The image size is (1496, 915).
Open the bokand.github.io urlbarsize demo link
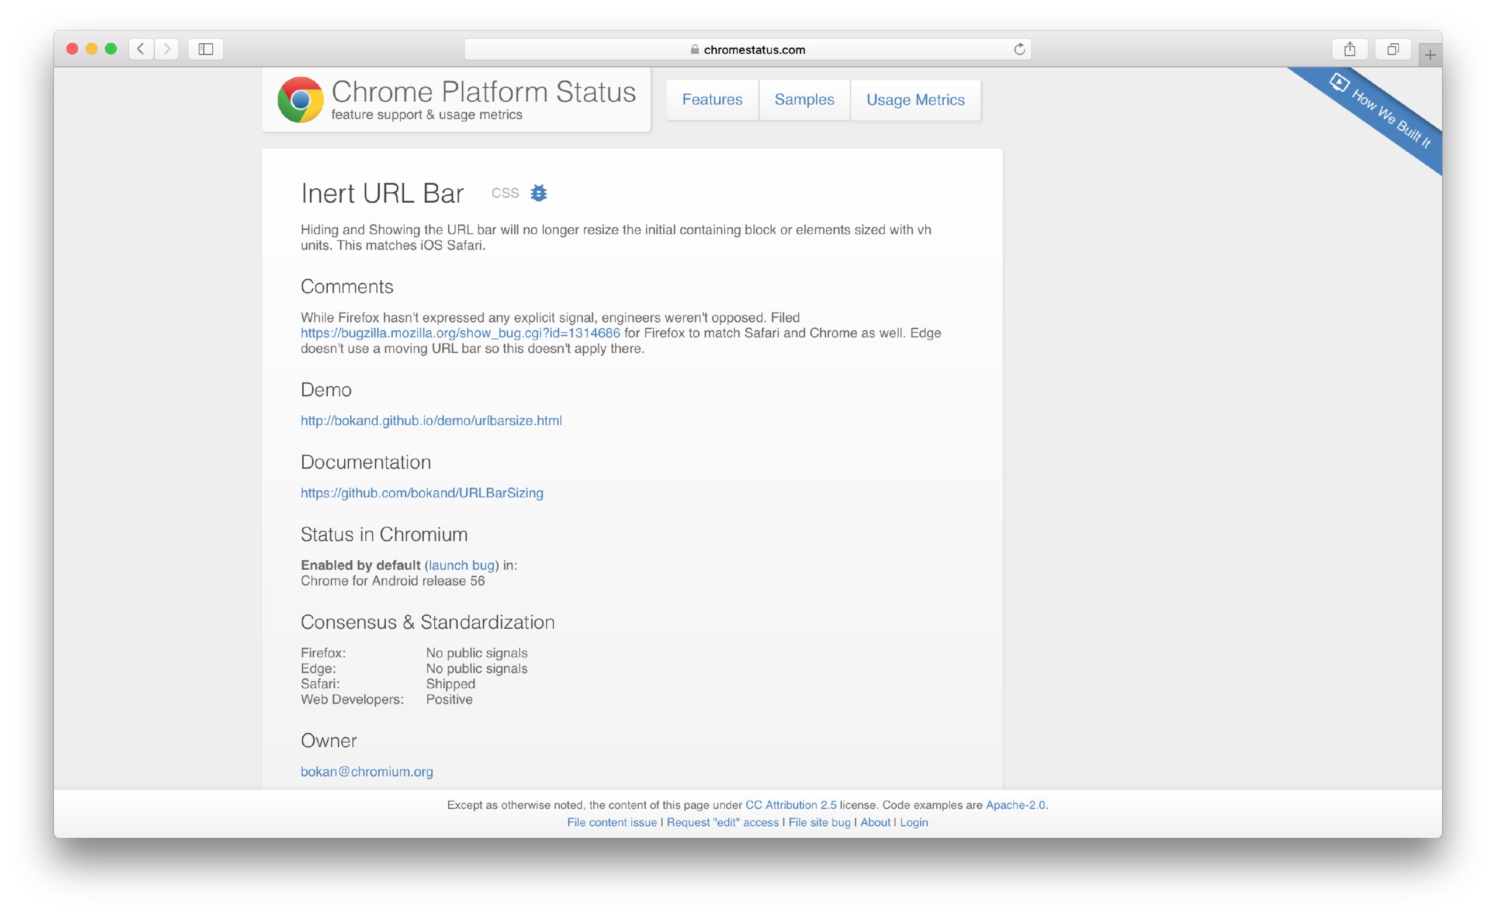431,420
